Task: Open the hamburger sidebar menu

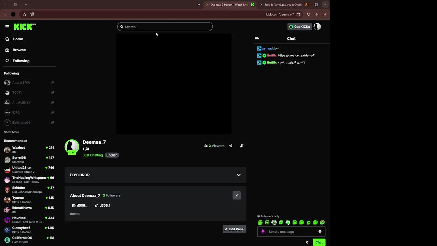Action: [x=7, y=27]
